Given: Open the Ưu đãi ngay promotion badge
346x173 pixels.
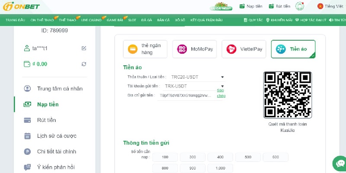Looking at the screenshot, I should tap(221, 6).
